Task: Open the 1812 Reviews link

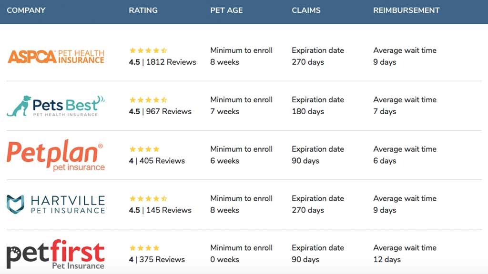Action: pos(171,62)
